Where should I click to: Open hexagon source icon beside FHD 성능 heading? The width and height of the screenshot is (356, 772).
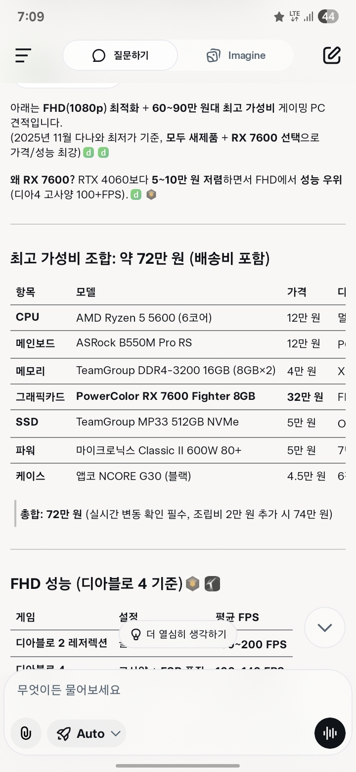pos(192,584)
